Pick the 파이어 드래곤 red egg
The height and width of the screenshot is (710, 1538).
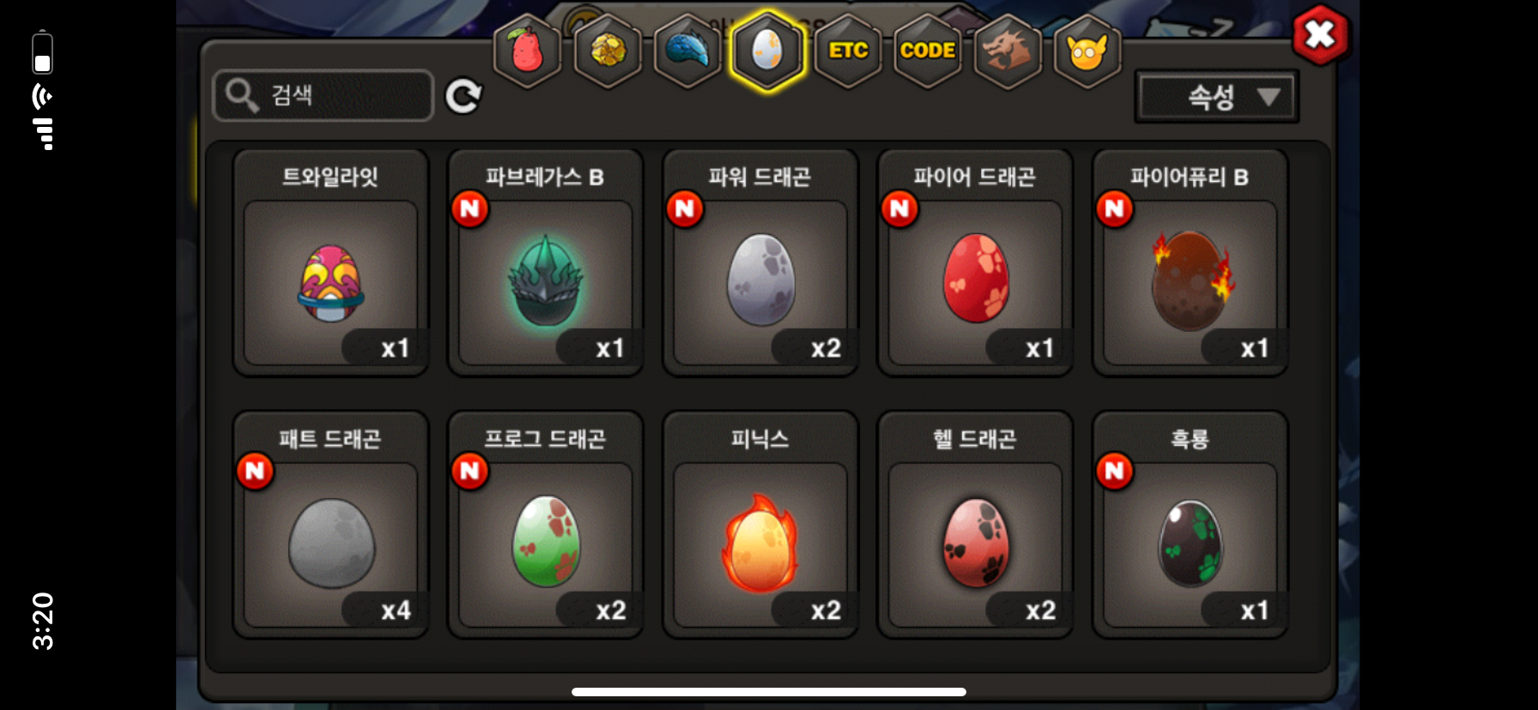click(x=975, y=263)
